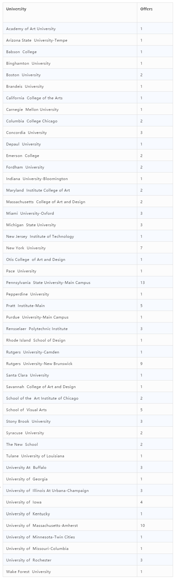Select the Boston University row

point(88,75)
